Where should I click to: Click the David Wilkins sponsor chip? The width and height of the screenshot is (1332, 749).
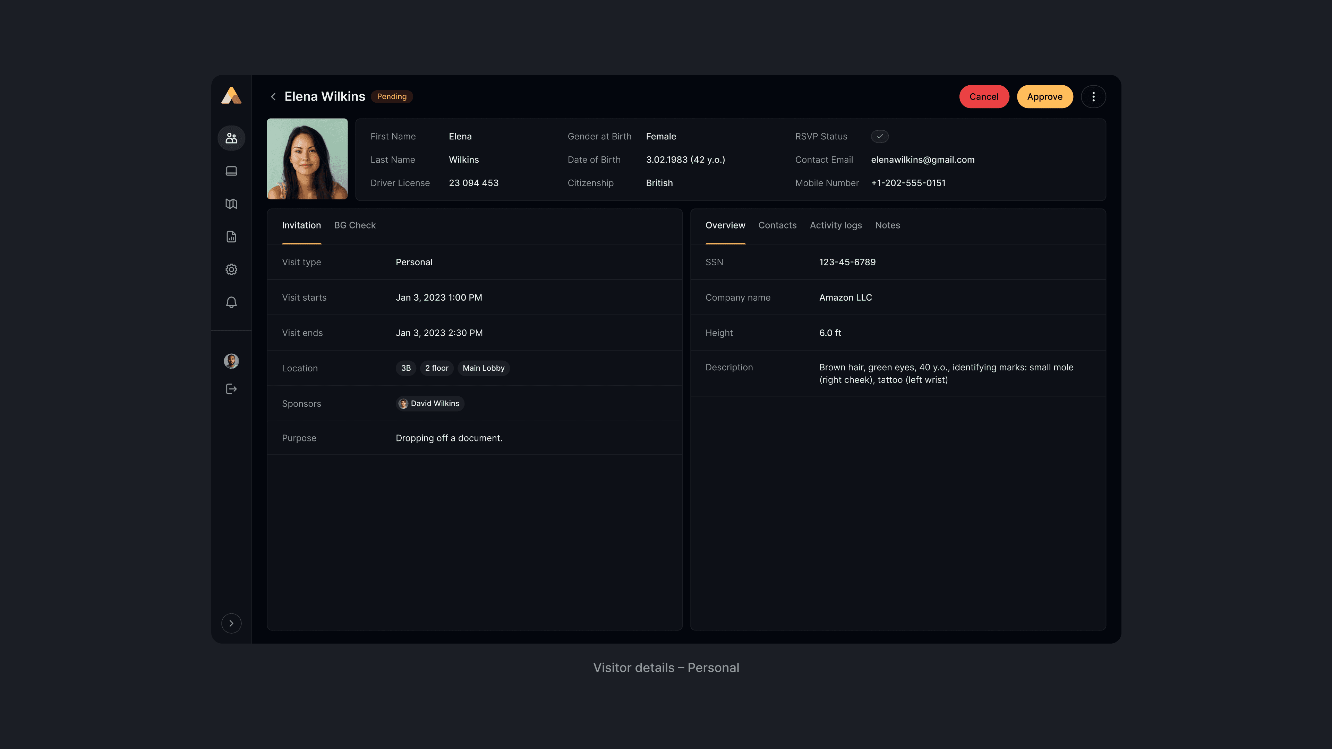[x=430, y=403]
